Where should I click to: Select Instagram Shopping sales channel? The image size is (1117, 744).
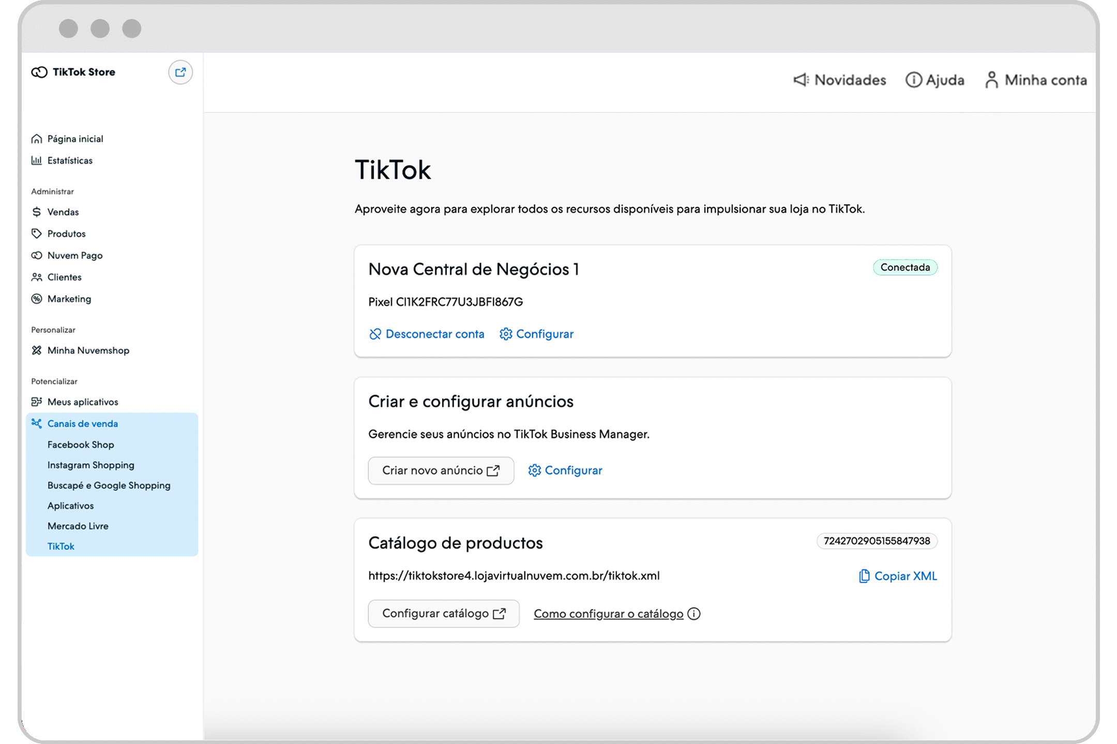coord(91,466)
